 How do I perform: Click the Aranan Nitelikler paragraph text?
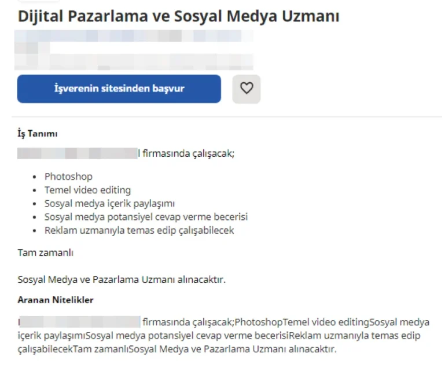(223, 336)
